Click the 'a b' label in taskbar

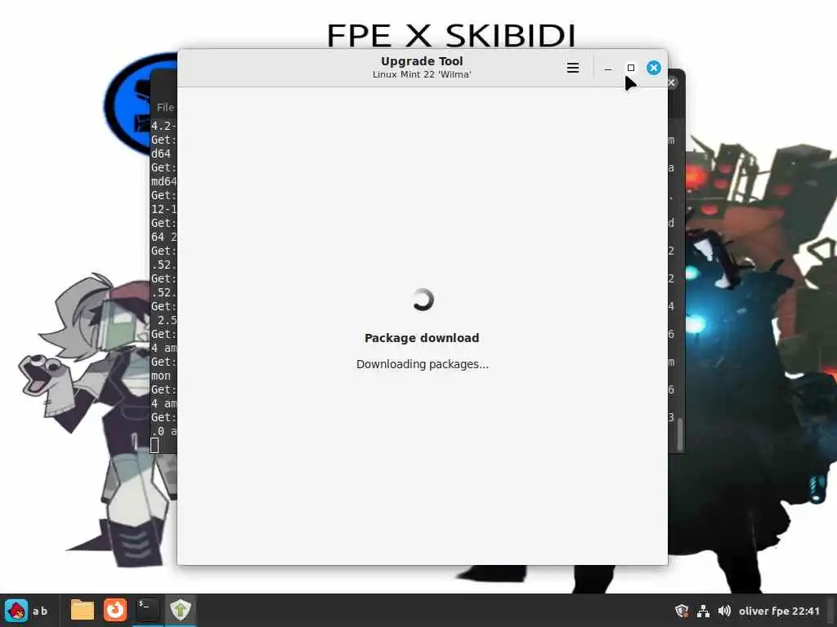point(40,611)
